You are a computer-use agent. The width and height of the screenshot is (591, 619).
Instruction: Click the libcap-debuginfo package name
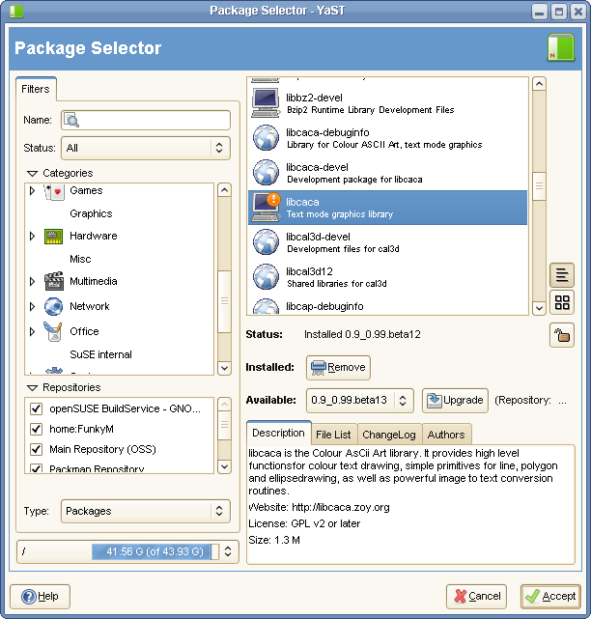pyautogui.click(x=324, y=306)
